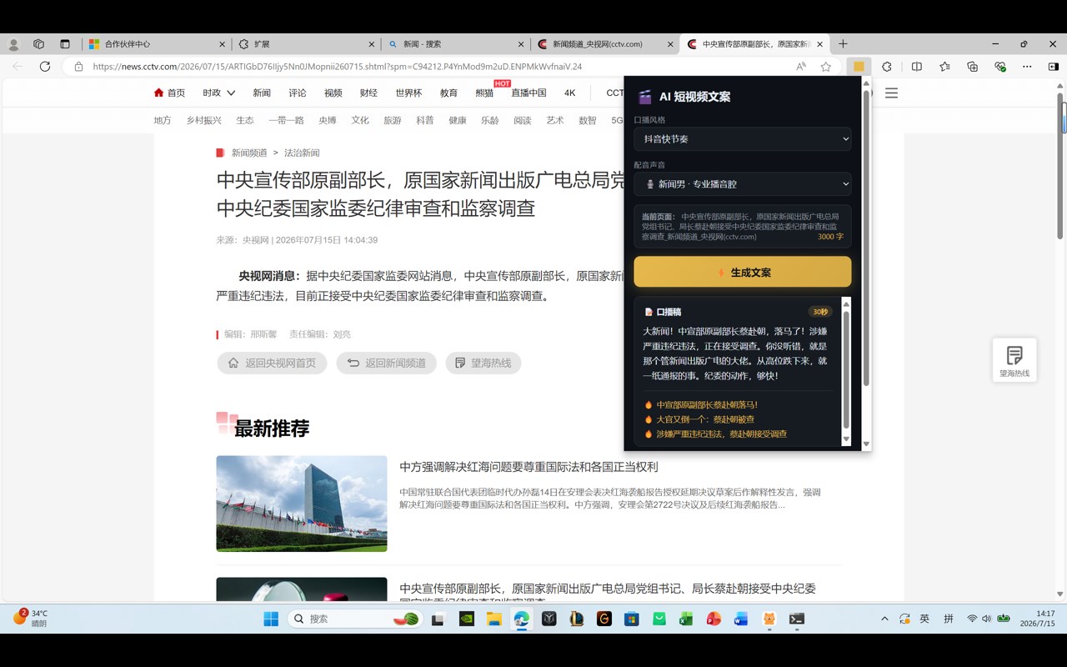Click the Read aloud icon in address bar
Screen dimensions: 1067x667
801,67
